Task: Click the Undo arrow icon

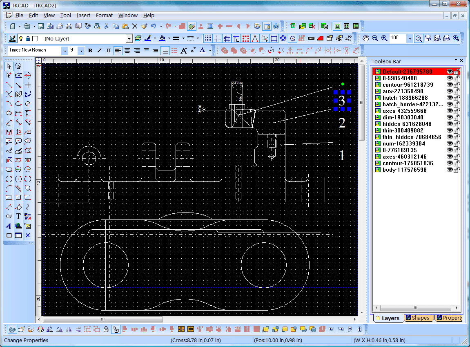Action: (x=154, y=27)
